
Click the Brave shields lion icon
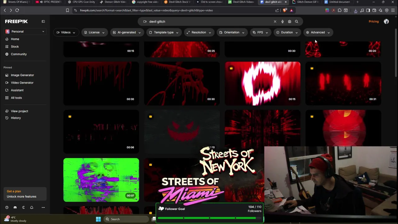[285, 10]
